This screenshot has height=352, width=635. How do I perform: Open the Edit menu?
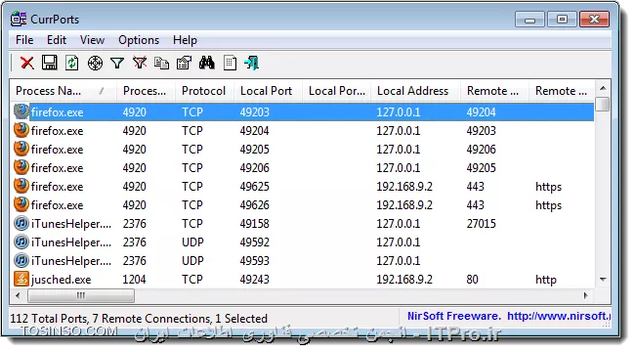pyautogui.click(x=57, y=40)
